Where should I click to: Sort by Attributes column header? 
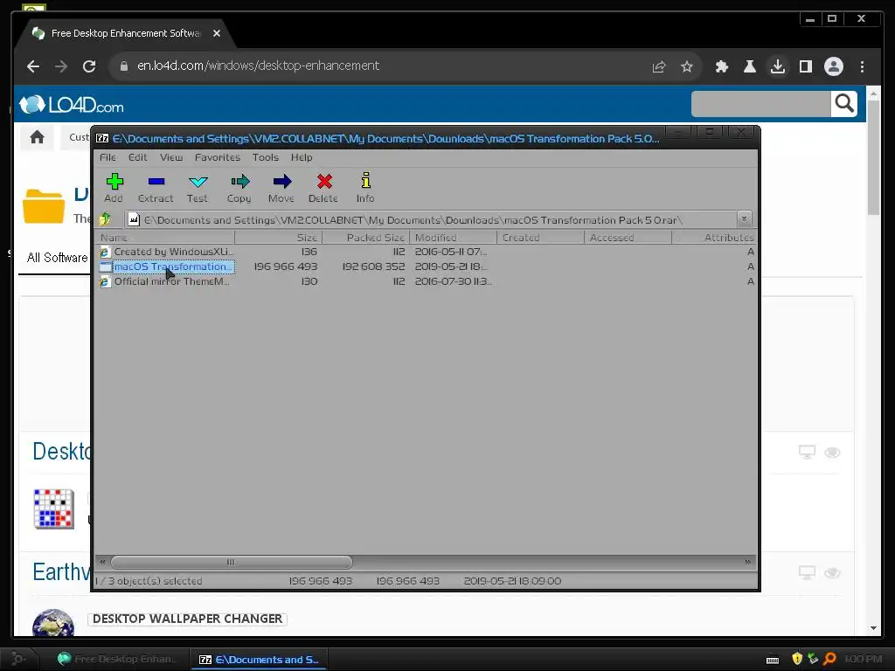click(714, 238)
